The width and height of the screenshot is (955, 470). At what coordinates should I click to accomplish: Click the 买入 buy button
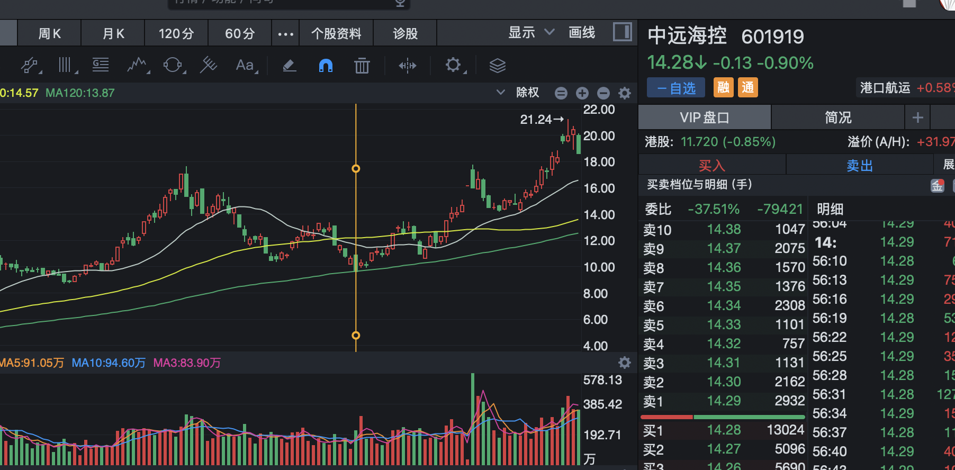click(x=711, y=166)
